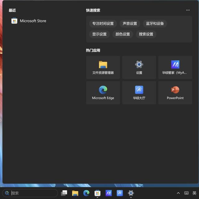Screen dimensions: 199x199
Task: Open 设置 app tile
Action: point(139,67)
